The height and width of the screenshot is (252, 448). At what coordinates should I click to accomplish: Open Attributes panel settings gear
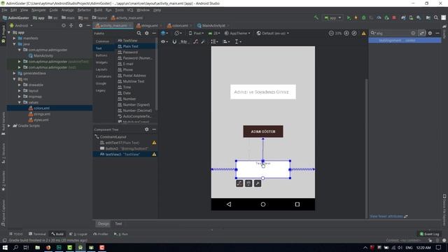[x=430, y=33]
